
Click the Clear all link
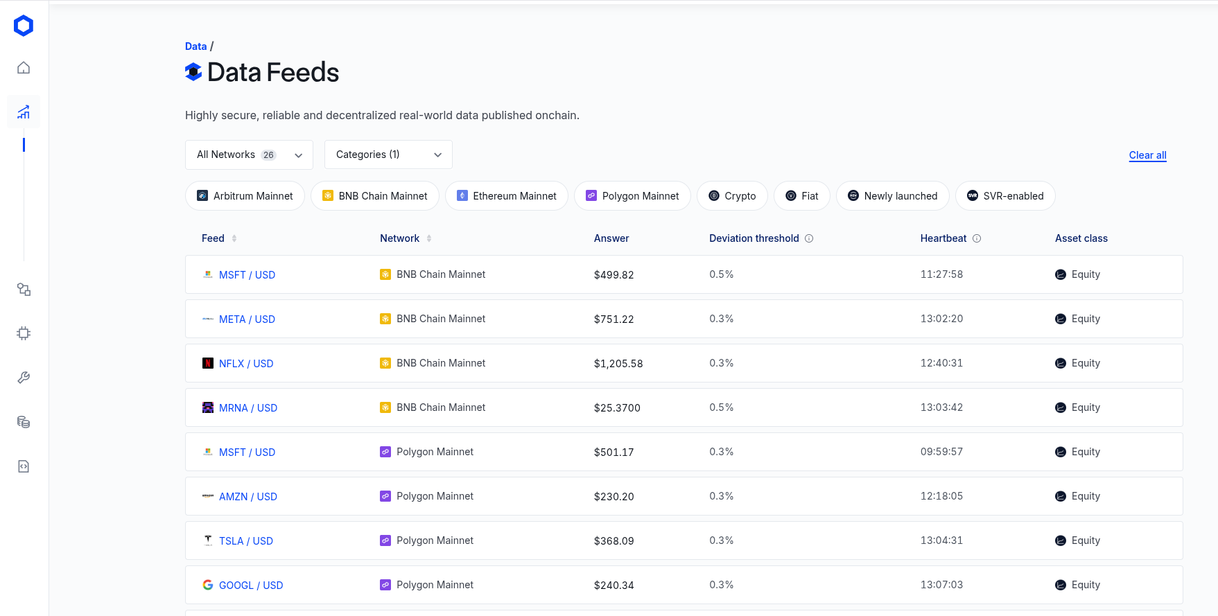tap(1147, 155)
